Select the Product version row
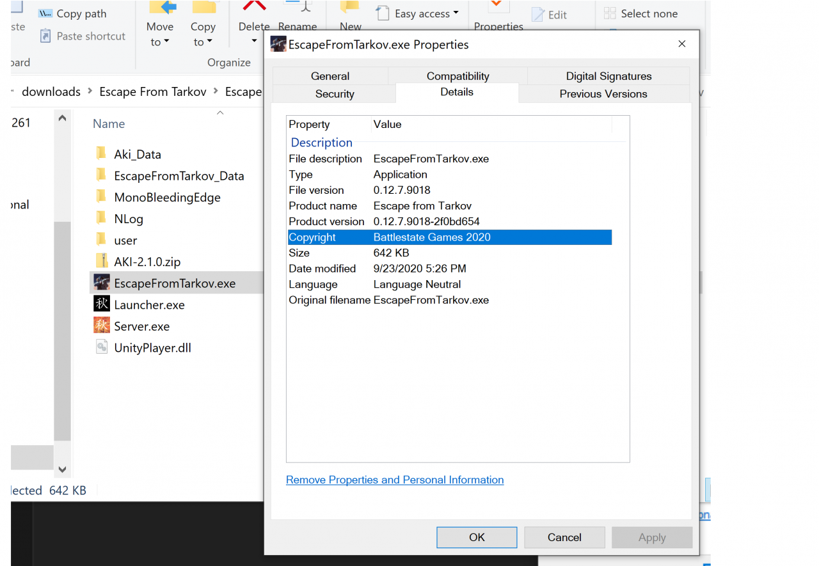Image resolution: width=819 pixels, height=566 pixels. click(450, 221)
